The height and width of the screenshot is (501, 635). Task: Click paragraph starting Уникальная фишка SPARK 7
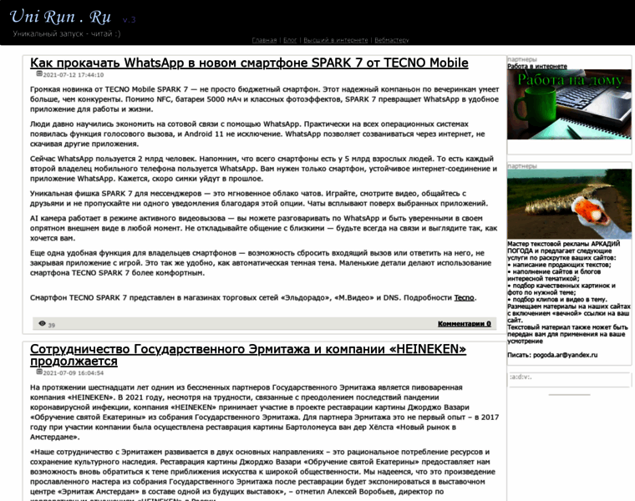click(259, 198)
